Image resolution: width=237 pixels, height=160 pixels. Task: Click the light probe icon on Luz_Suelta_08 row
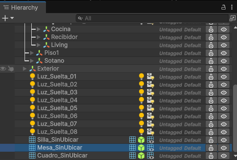coord(151,132)
